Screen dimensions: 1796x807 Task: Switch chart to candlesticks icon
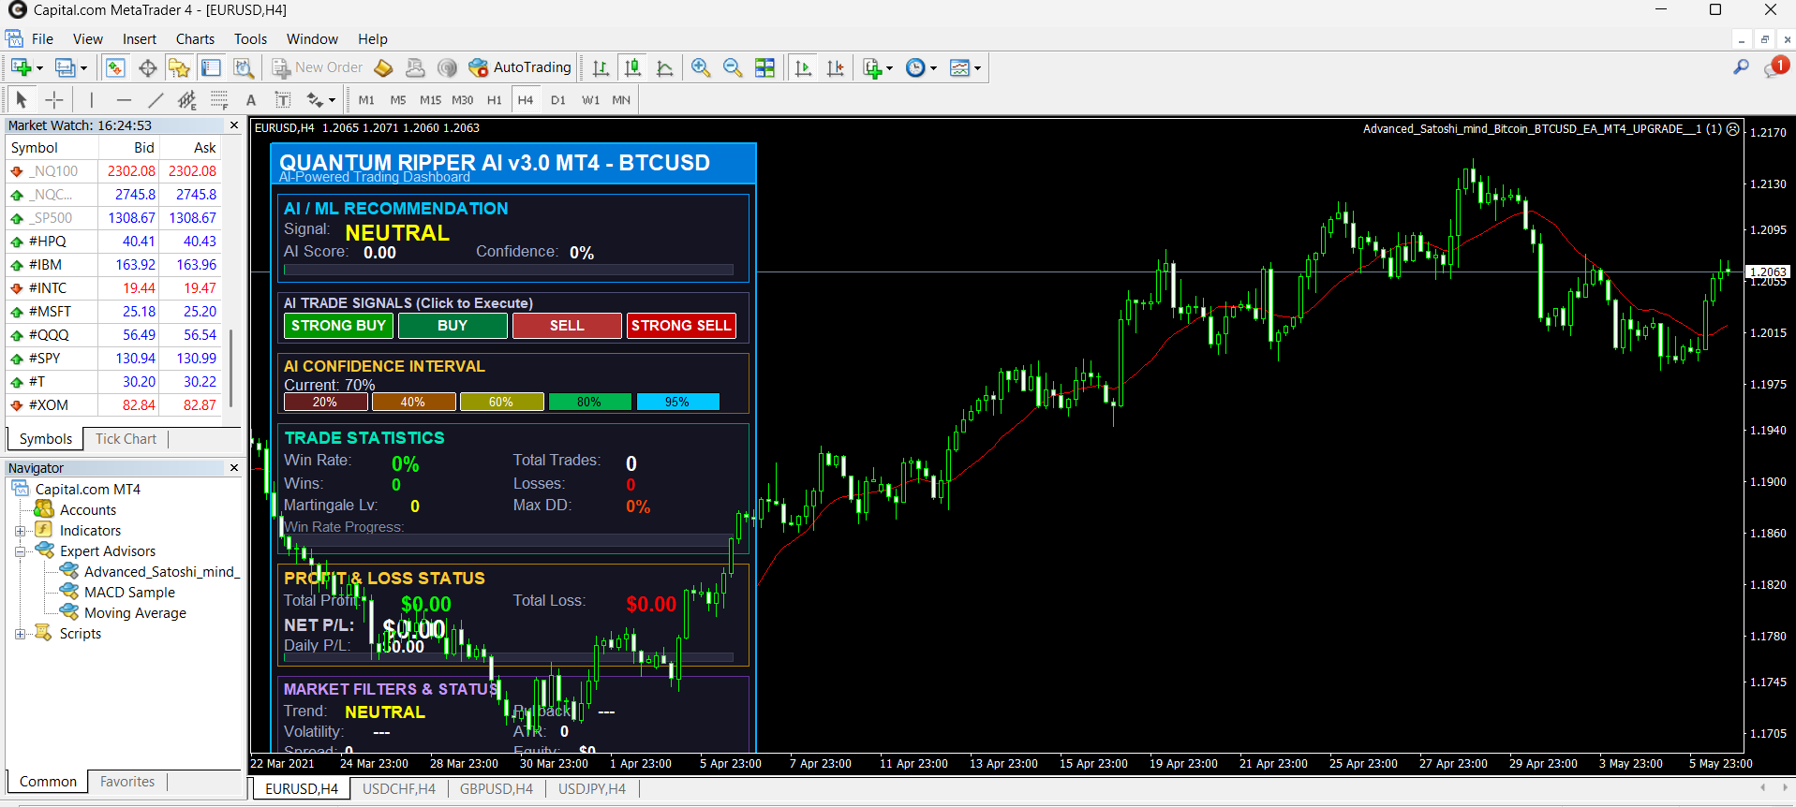click(633, 67)
